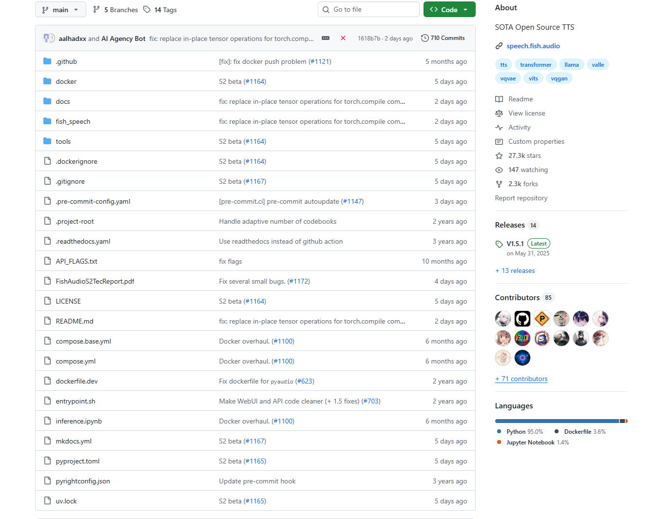Click the LICENSE file icon

(47, 301)
